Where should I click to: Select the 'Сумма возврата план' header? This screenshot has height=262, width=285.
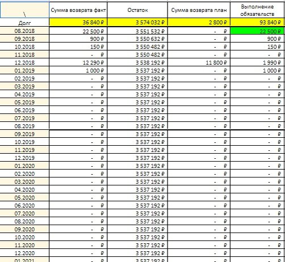[199, 10]
